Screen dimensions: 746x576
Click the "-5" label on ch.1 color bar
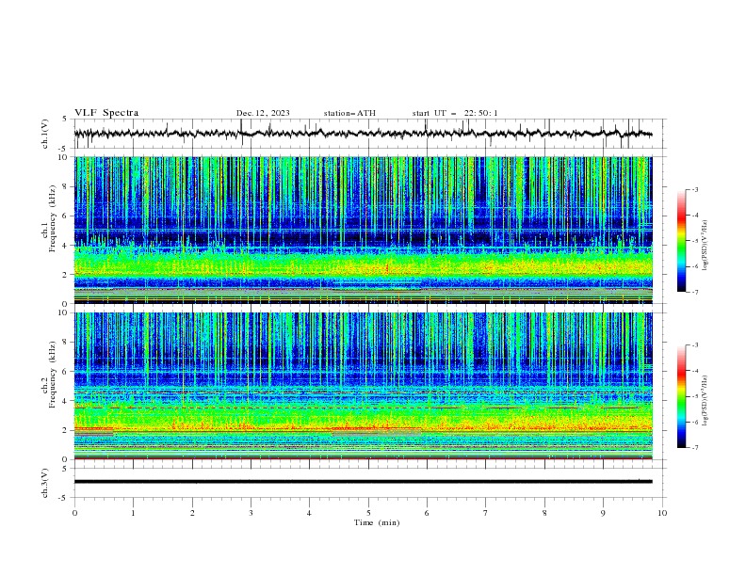pos(694,241)
